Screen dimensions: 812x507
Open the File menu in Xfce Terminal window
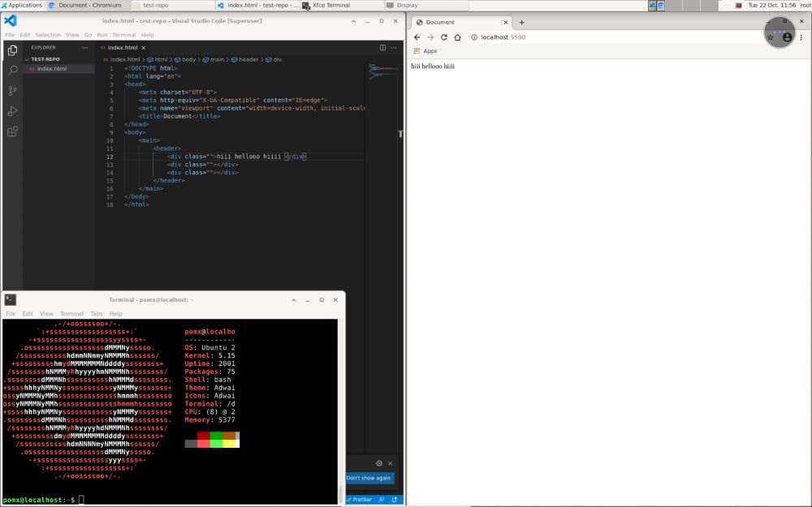pos(11,313)
